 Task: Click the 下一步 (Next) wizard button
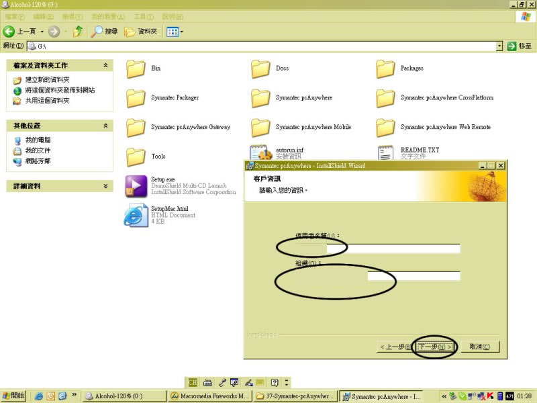(435, 347)
